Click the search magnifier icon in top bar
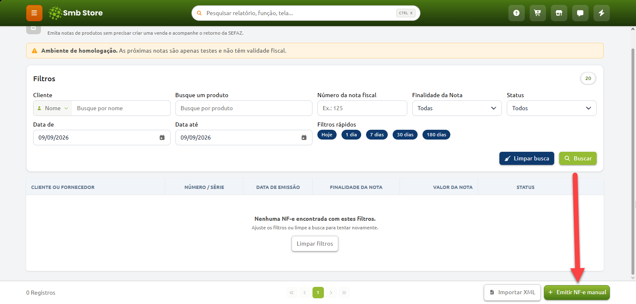Screen dimensions: 636x304 coord(200,13)
